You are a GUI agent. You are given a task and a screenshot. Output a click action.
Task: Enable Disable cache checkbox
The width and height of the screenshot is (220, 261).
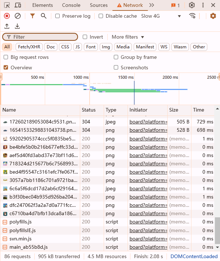pos(101,16)
